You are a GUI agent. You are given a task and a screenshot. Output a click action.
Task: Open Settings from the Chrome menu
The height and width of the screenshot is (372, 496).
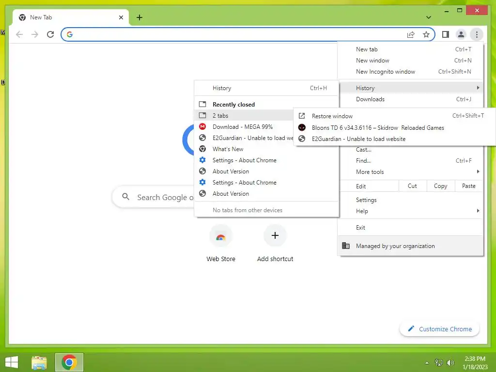click(410, 200)
